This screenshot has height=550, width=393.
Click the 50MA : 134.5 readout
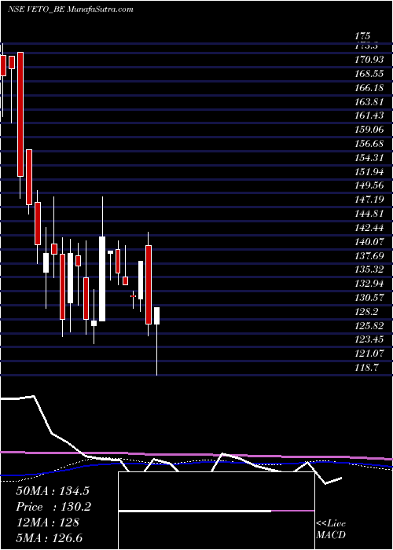click(51, 490)
